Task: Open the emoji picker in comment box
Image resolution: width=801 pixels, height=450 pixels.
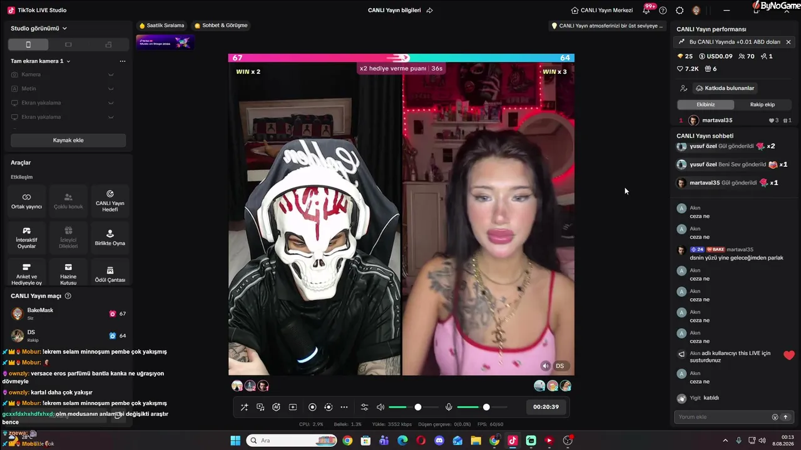Action: coord(775,417)
